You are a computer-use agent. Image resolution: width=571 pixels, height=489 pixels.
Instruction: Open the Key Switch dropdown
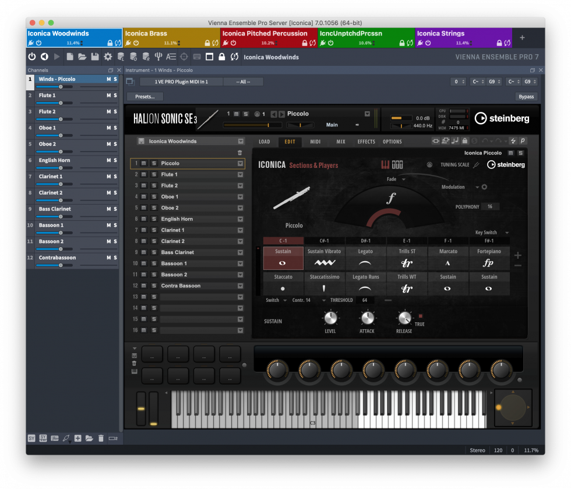492,233
